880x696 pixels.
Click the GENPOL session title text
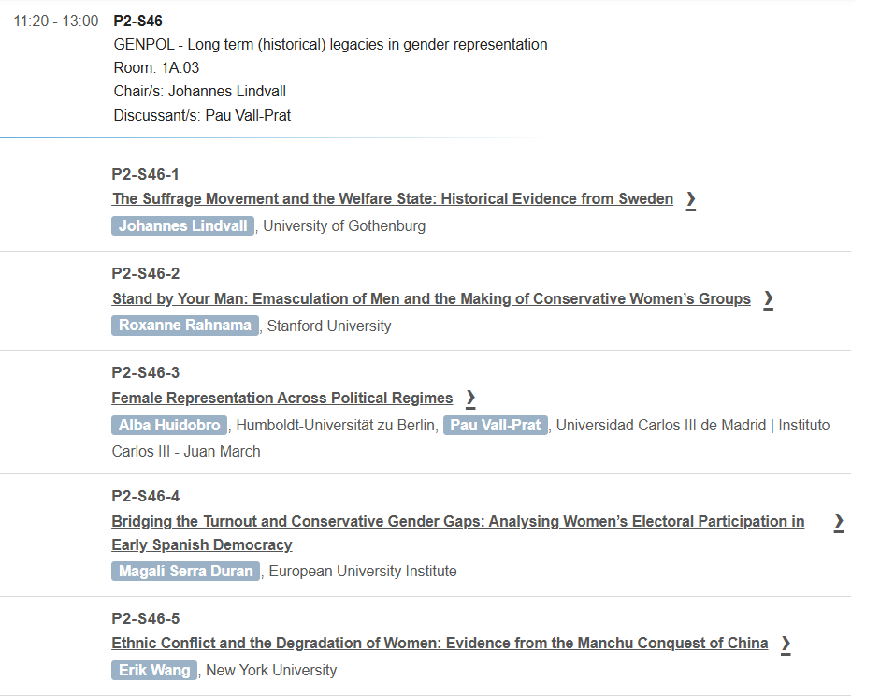(x=330, y=45)
